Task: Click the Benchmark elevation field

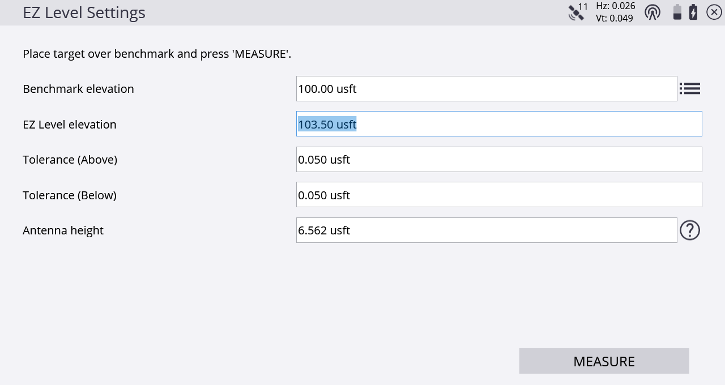Action: (x=487, y=89)
